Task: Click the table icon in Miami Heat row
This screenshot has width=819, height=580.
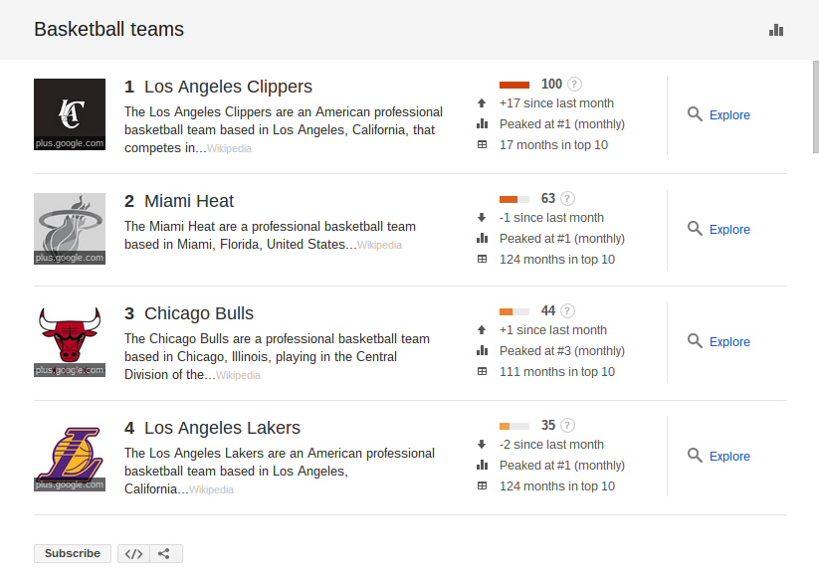Action: 482,259
